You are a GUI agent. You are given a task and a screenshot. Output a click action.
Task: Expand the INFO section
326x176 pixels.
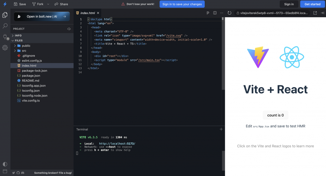click(x=42, y=36)
